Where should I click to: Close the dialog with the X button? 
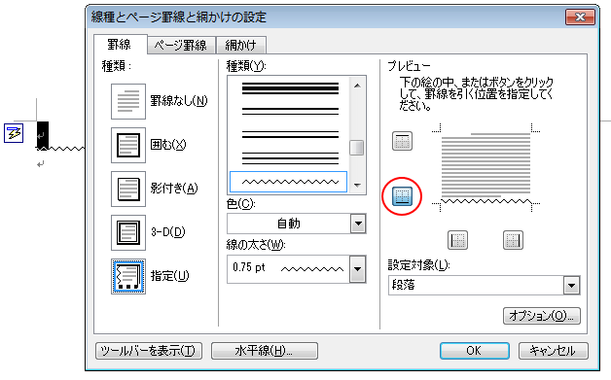[580, 17]
